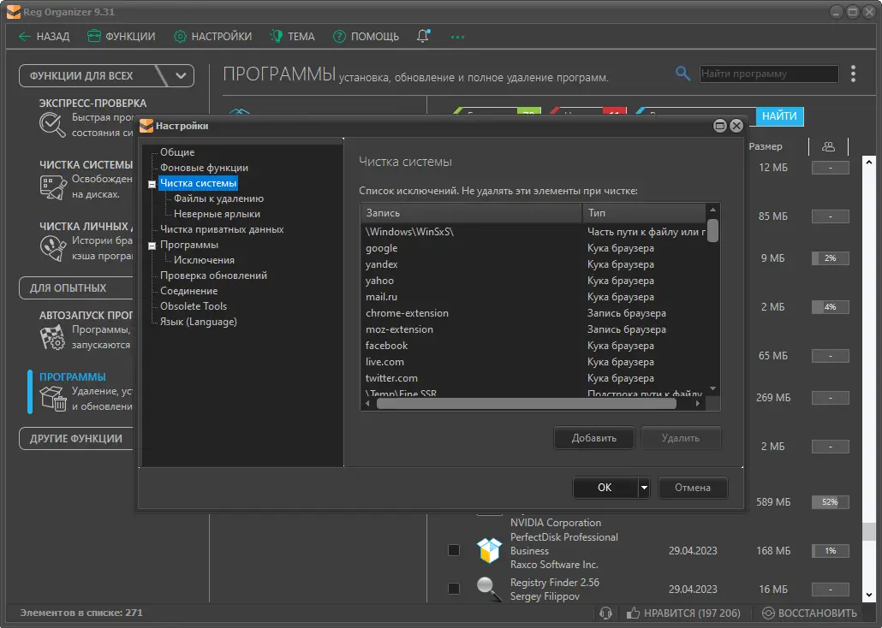Click the exclusions list vertical scrollbar thumb
This screenshot has height=628, width=882.
tap(712, 230)
